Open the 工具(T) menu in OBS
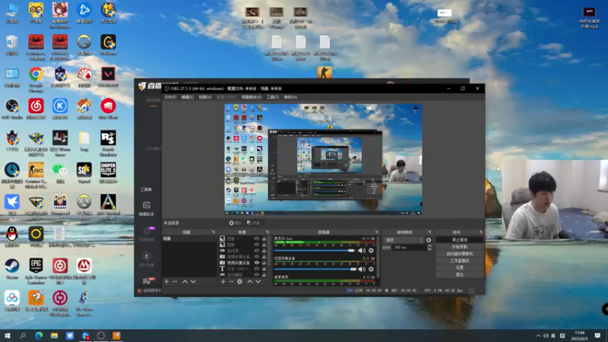 coord(272,97)
